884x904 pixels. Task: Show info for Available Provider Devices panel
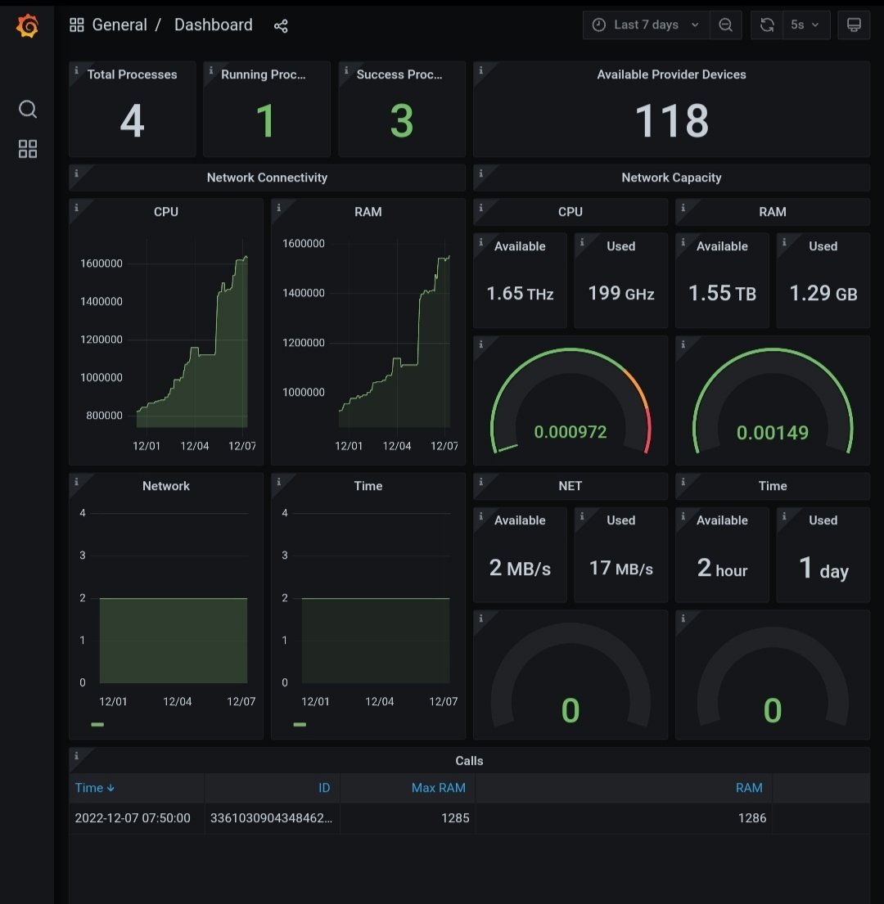point(481,70)
